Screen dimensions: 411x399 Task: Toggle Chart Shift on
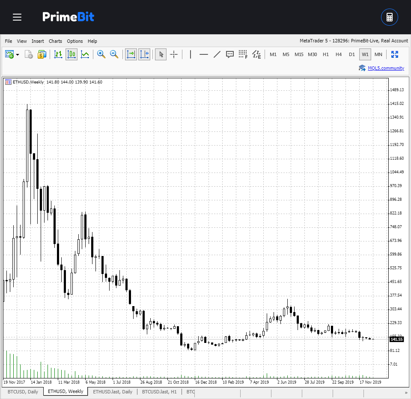tap(144, 54)
